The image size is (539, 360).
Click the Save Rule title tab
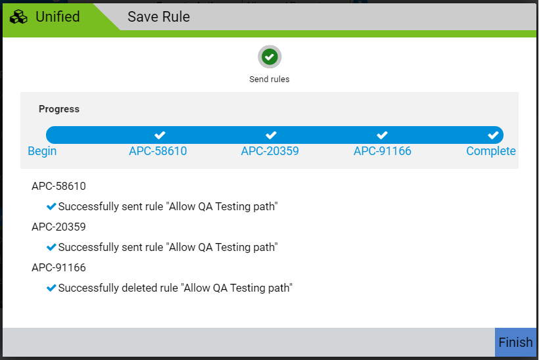(158, 17)
